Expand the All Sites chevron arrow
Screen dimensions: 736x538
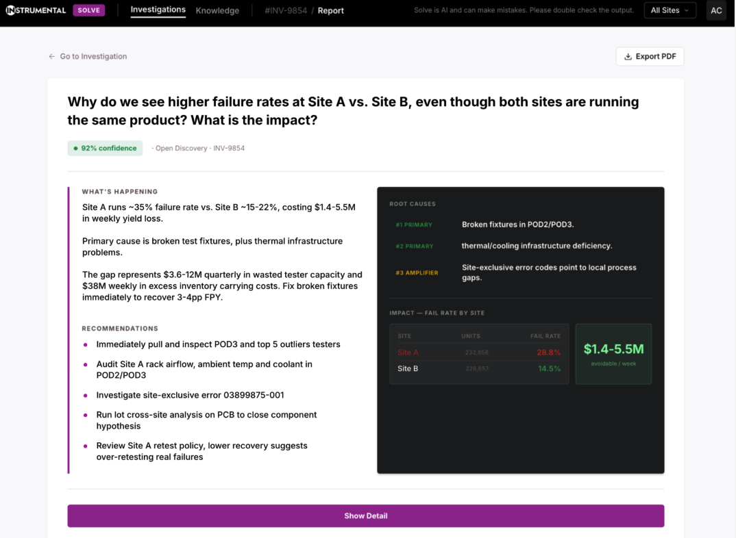pyautogui.click(x=687, y=10)
